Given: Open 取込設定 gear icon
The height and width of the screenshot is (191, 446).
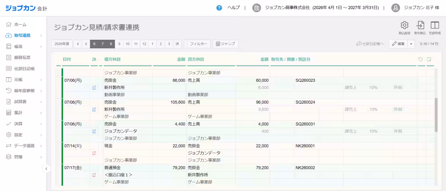Looking at the screenshot, I should click(404, 25).
